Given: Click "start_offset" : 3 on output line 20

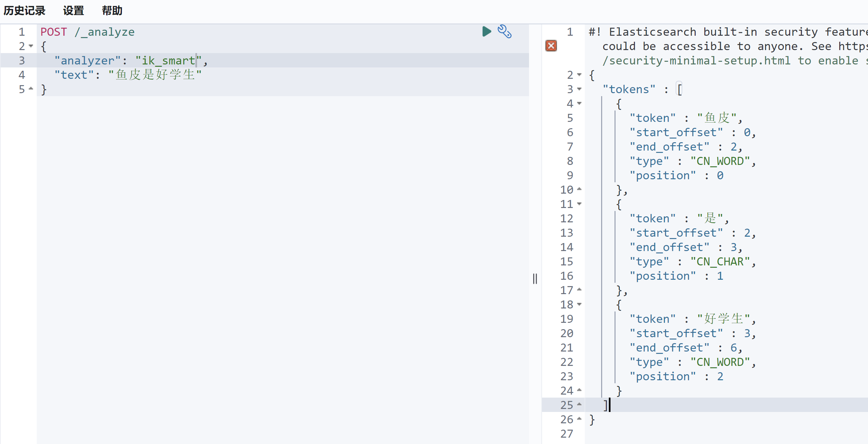Looking at the screenshot, I should click(x=690, y=333).
